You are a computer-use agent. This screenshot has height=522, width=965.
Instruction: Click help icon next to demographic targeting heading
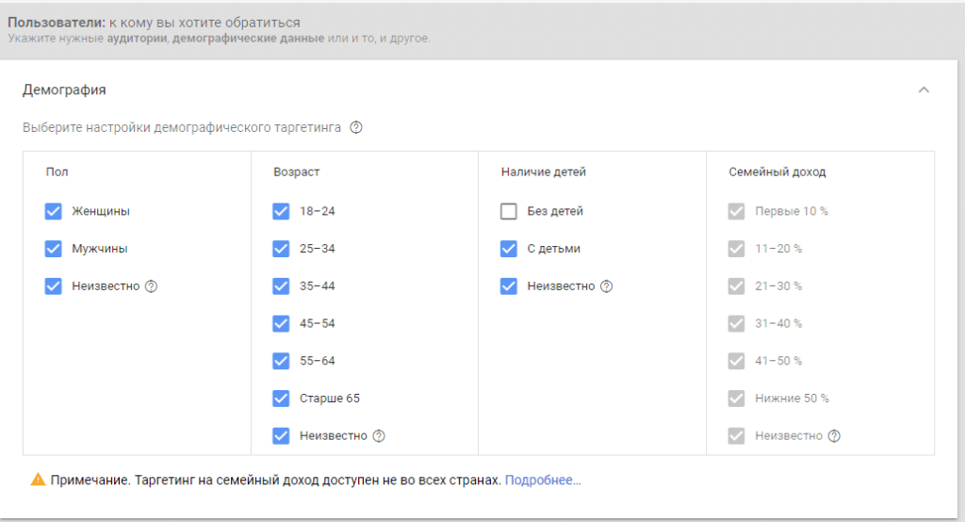coord(356,128)
